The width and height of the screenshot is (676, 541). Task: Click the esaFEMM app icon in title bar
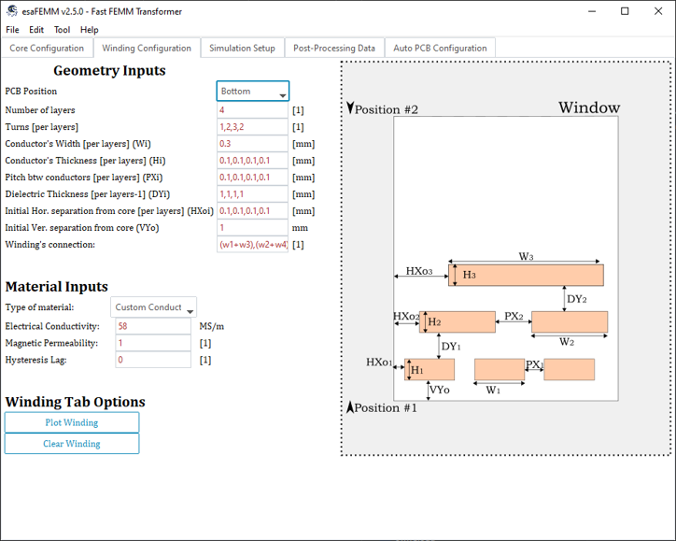[12, 11]
